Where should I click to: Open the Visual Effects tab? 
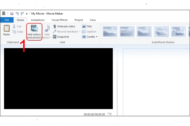tap(60, 20)
